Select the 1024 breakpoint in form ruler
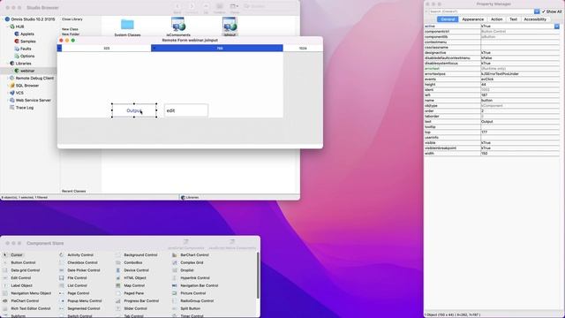565x318 pixels. (x=303, y=48)
